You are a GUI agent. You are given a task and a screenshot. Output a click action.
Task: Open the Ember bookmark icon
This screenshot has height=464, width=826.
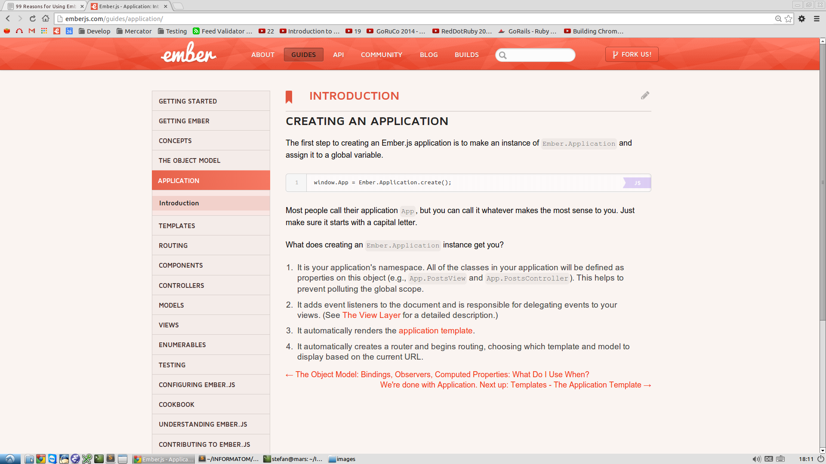pyautogui.click(x=57, y=31)
